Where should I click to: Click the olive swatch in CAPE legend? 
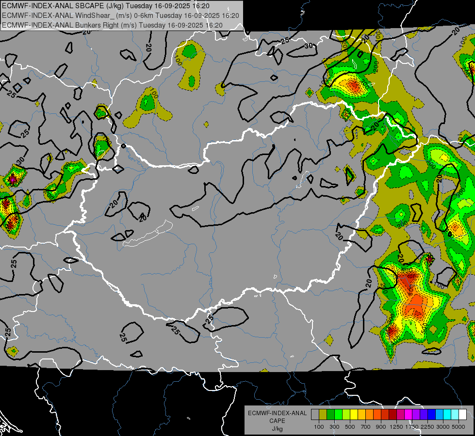point(323,415)
